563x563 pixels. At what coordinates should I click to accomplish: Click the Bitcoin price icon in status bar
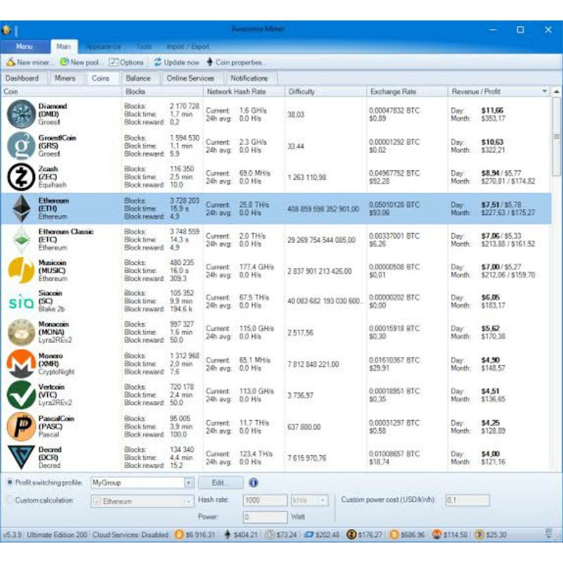click(x=179, y=535)
